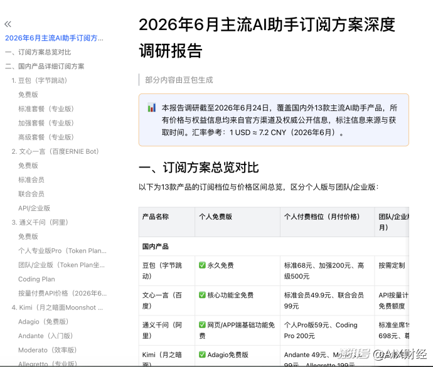Click the green checkmark beside 永久免费
This screenshot has width=433, height=367.
coord(202,265)
